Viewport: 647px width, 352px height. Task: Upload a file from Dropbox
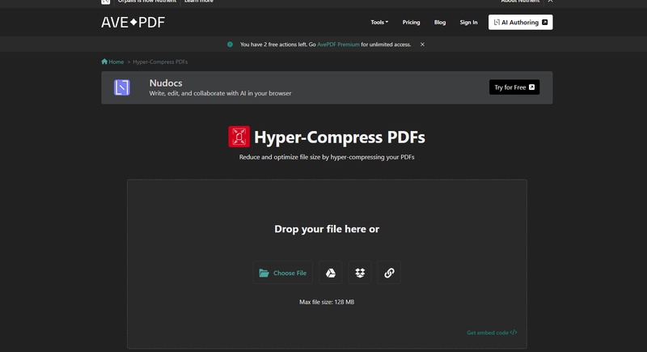point(360,273)
